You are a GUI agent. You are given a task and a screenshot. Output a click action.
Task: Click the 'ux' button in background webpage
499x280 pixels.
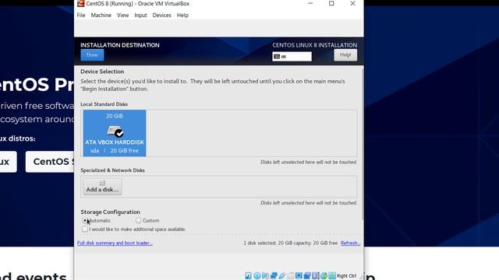[8, 162]
